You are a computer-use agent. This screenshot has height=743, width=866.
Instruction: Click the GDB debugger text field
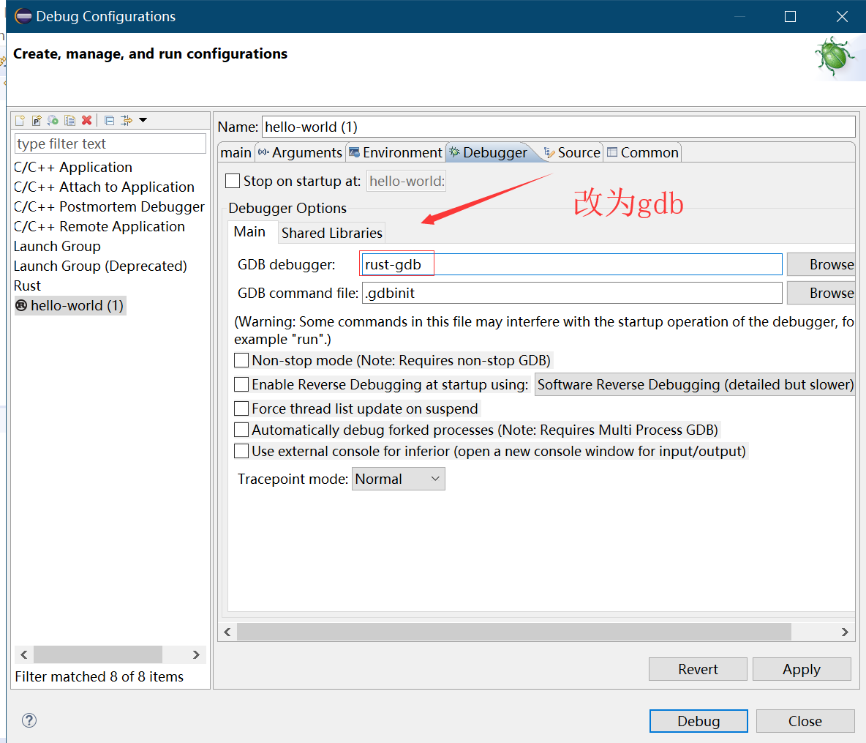tap(571, 264)
